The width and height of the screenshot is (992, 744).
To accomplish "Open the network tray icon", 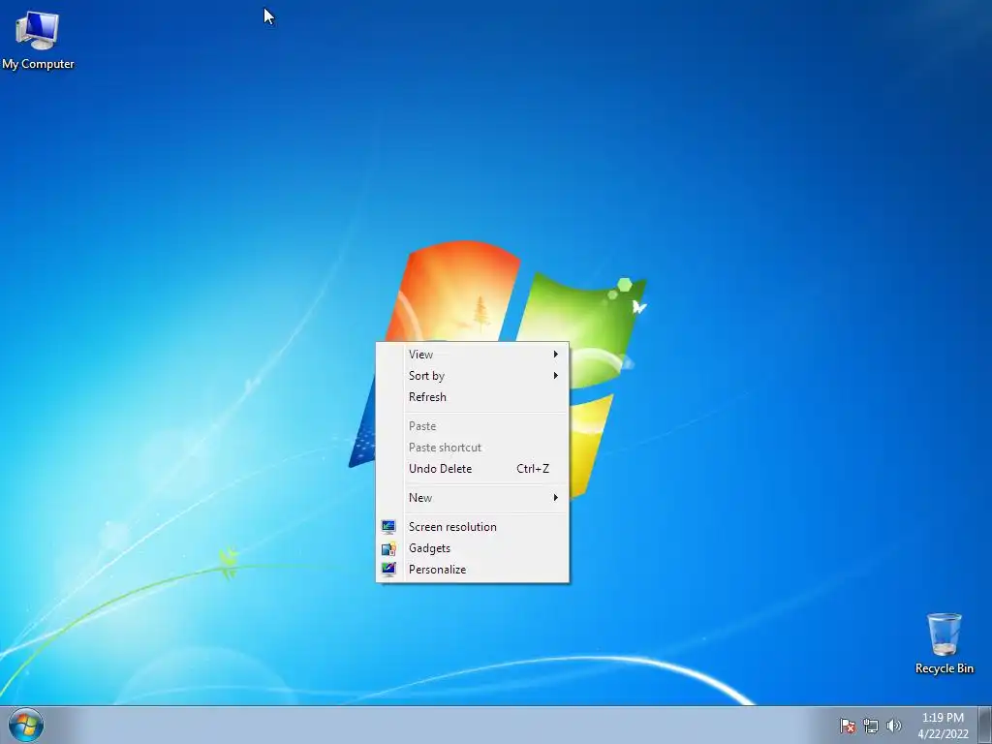I will (871, 726).
